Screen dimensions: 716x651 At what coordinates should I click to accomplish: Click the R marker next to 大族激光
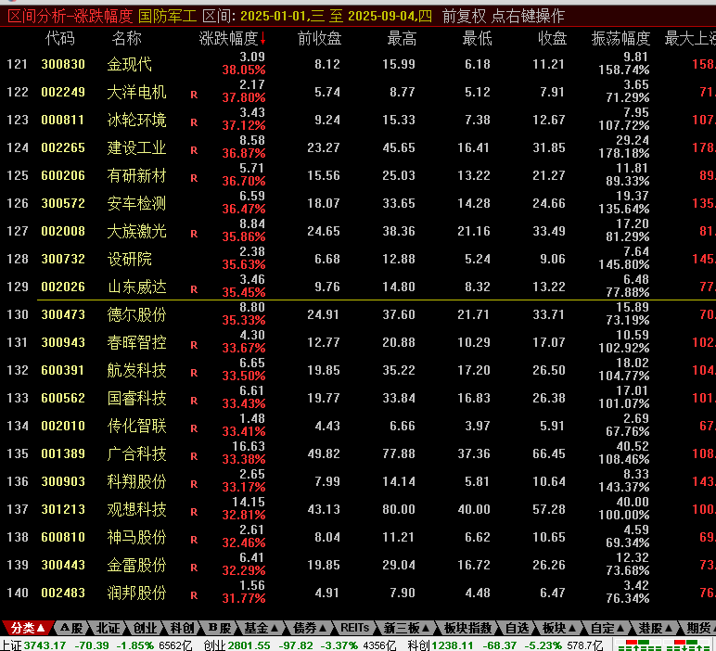click(194, 235)
